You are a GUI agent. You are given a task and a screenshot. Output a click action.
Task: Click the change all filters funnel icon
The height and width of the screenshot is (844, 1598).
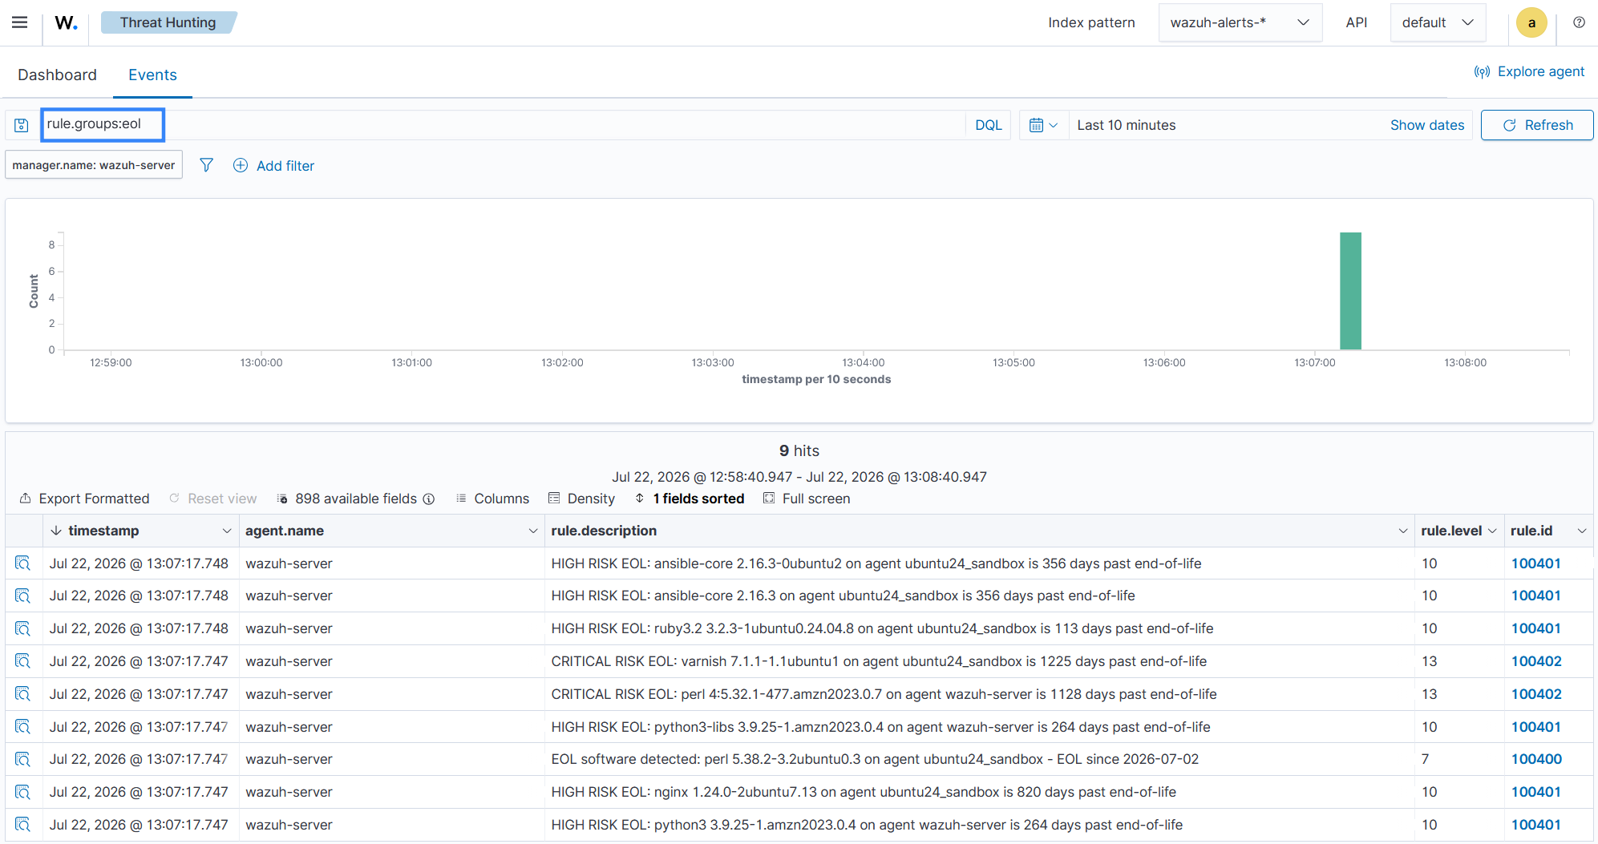click(x=206, y=165)
